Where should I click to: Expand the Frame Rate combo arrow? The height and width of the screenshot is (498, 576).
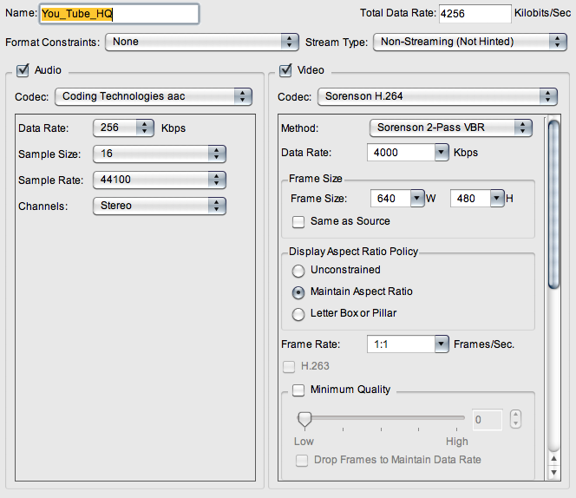coord(442,344)
